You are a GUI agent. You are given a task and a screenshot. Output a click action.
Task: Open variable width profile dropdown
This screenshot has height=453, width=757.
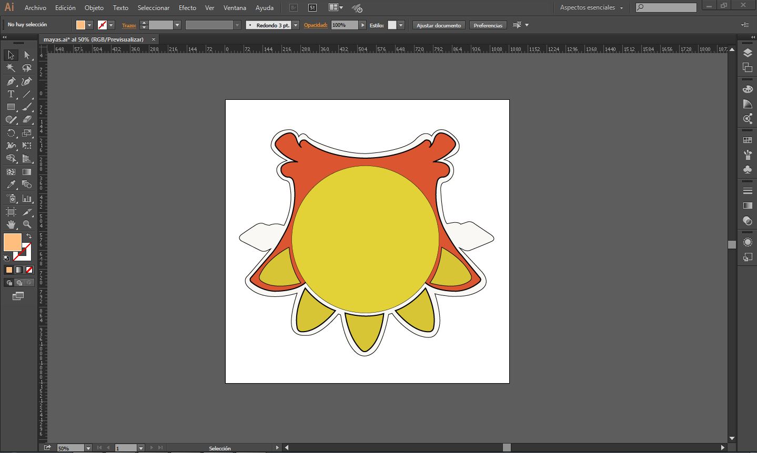point(237,25)
